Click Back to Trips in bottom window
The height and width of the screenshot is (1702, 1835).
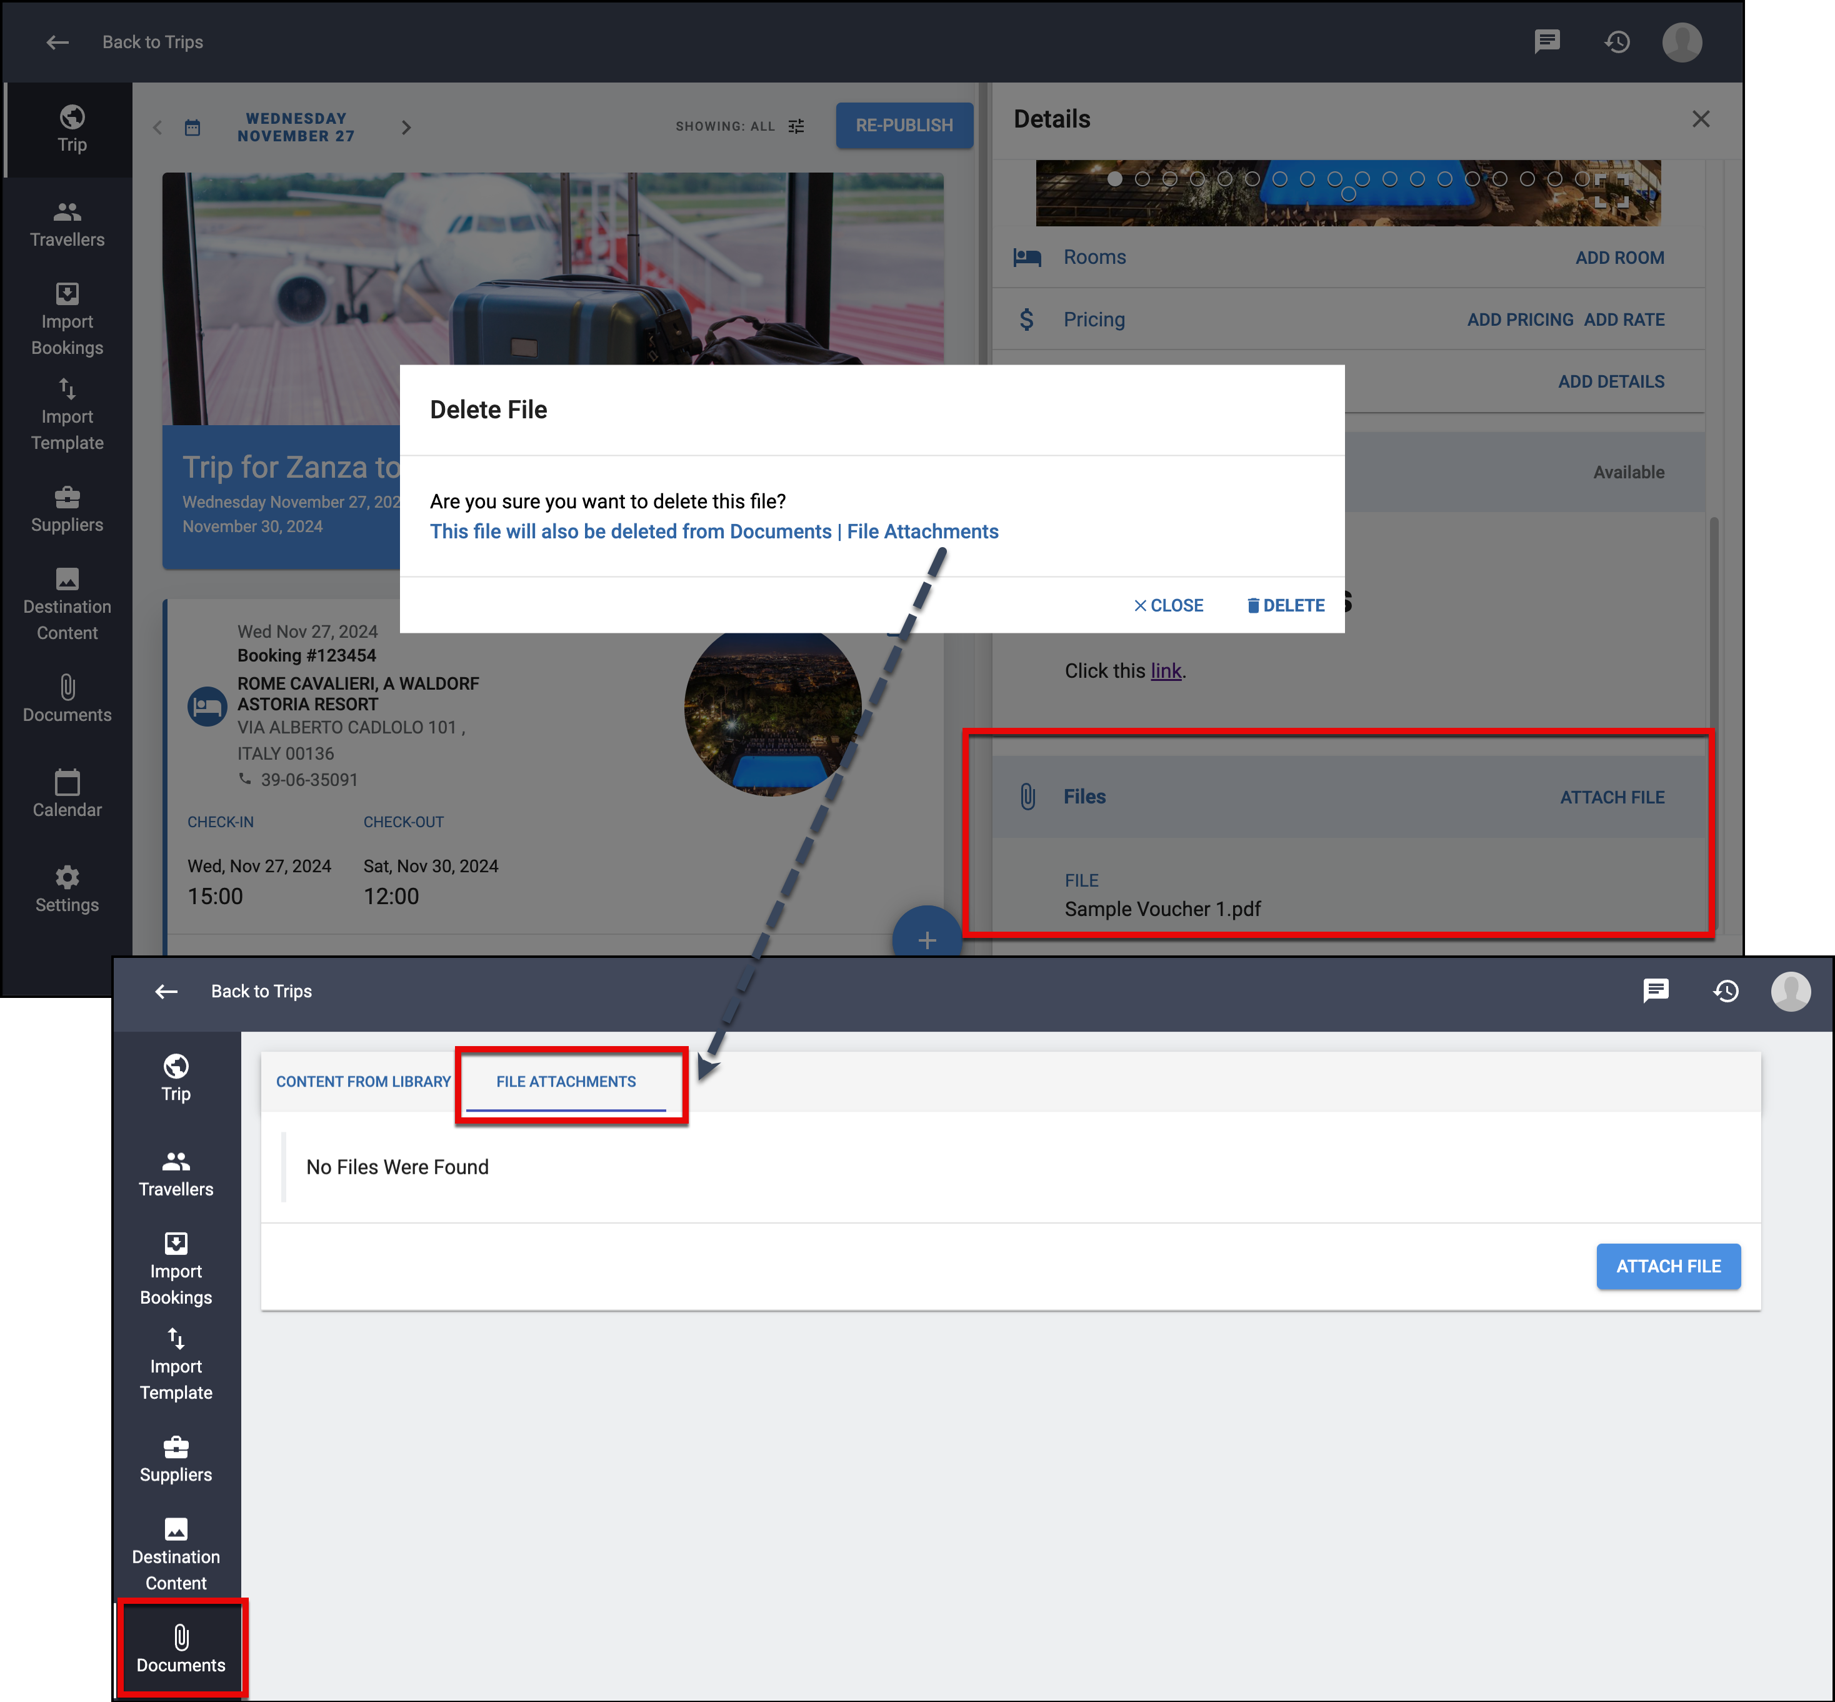(261, 991)
